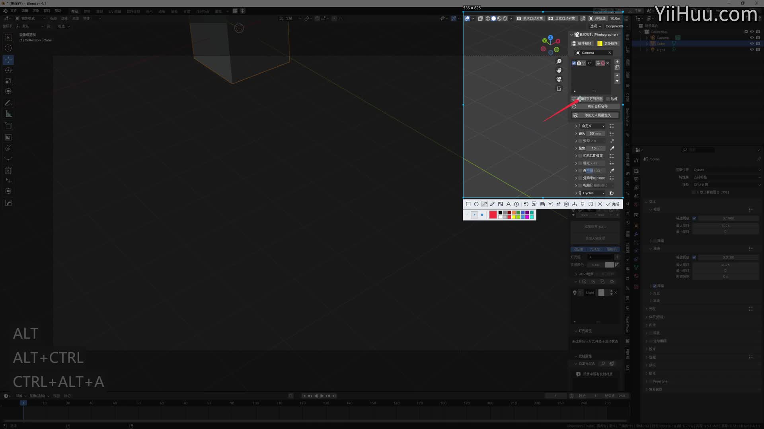764x429 pixels.
Task: Open the 选项 options menu
Action: pos(595,26)
